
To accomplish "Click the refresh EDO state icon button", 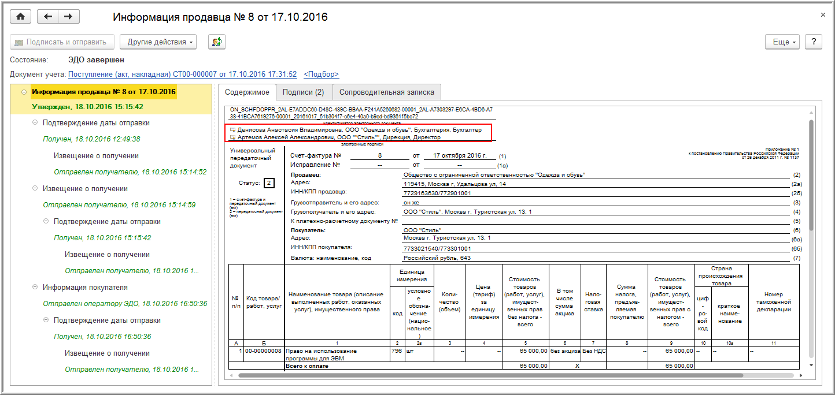I will 217,42.
